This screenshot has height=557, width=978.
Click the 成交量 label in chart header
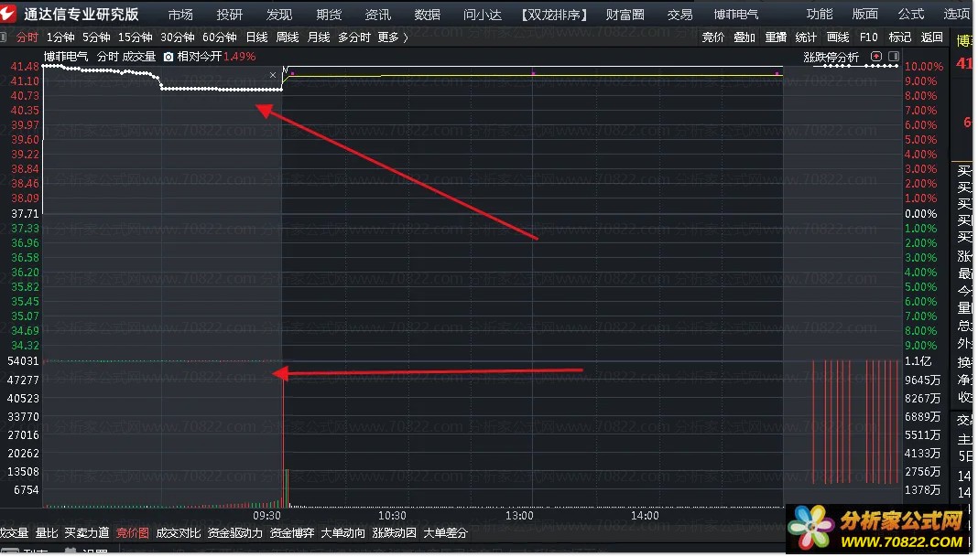(139, 57)
